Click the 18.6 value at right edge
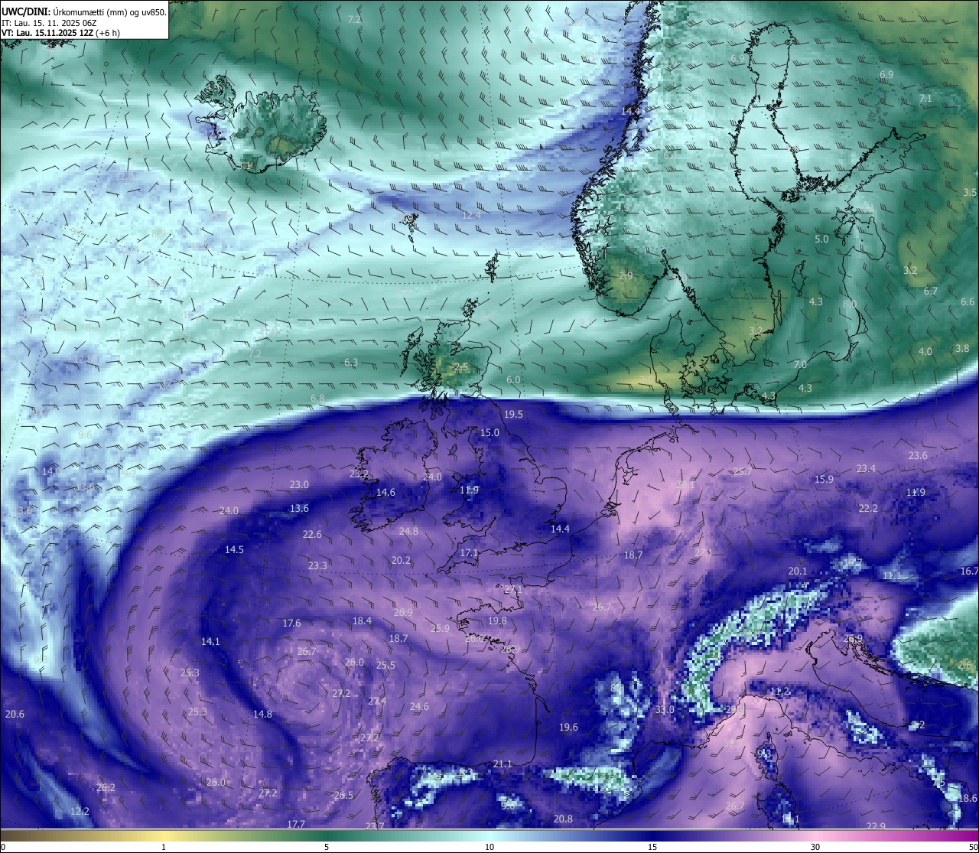This screenshot has width=979, height=853. [x=968, y=798]
